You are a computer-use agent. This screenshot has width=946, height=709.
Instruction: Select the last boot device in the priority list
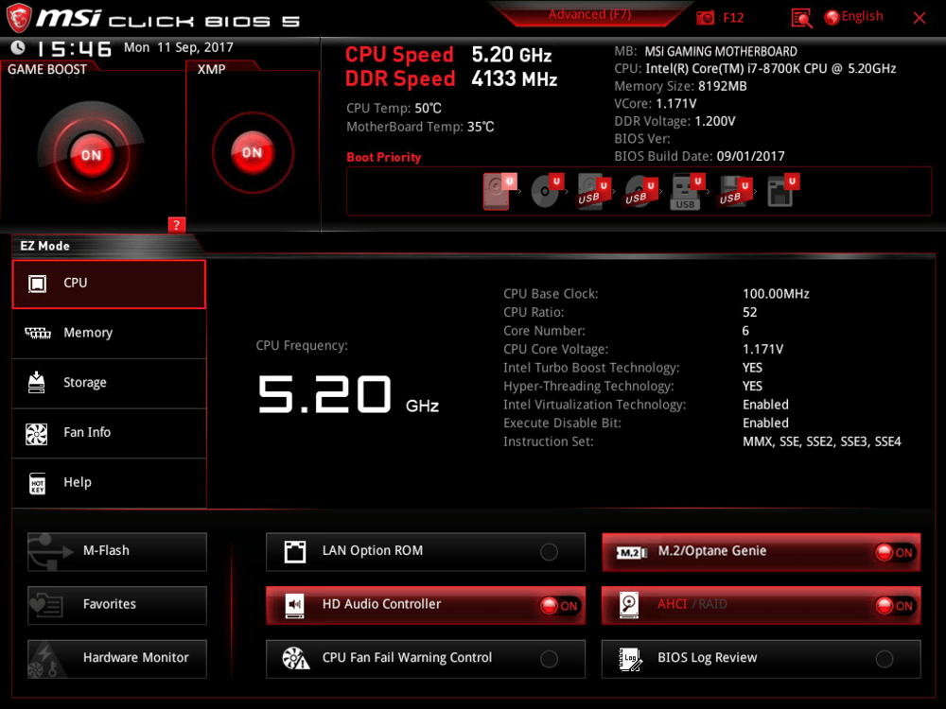point(782,191)
